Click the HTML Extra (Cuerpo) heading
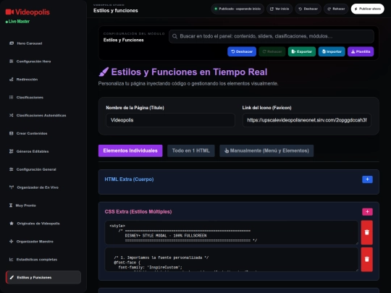 click(129, 179)
